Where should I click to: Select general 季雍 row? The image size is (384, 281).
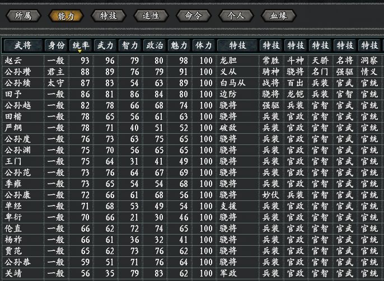[192, 184]
